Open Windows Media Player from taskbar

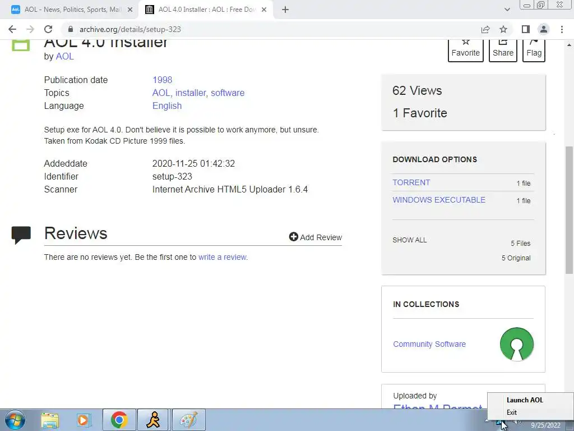pos(83,420)
